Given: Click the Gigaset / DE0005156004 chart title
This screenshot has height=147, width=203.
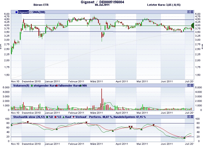Looking at the screenshot, I should [x=102, y=2].
